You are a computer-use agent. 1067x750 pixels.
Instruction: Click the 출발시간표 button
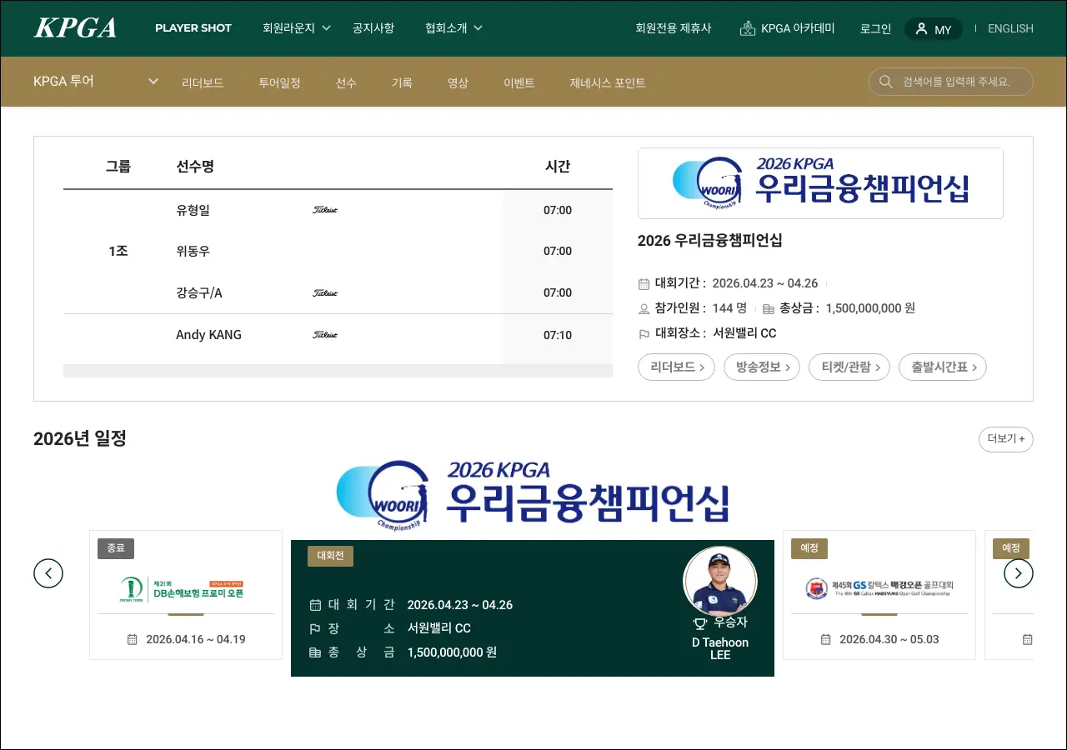click(942, 367)
